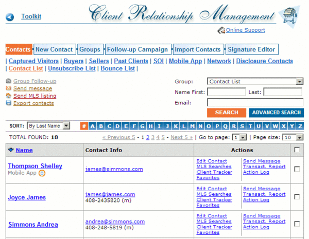Filter contacts by letter J
Image resolution: width=309 pixels, height=239 pixels.
click(167, 126)
